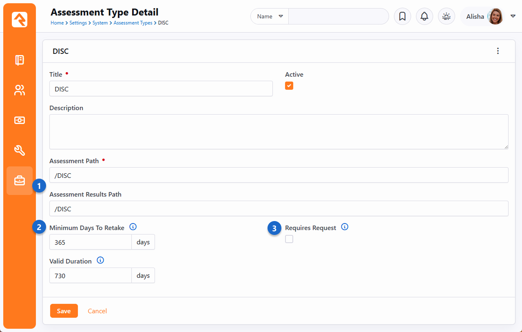Viewport: 522px width, 332px height.
Task: Open the briefcase Admin sidebar icon
Action: tap(20, 181)
